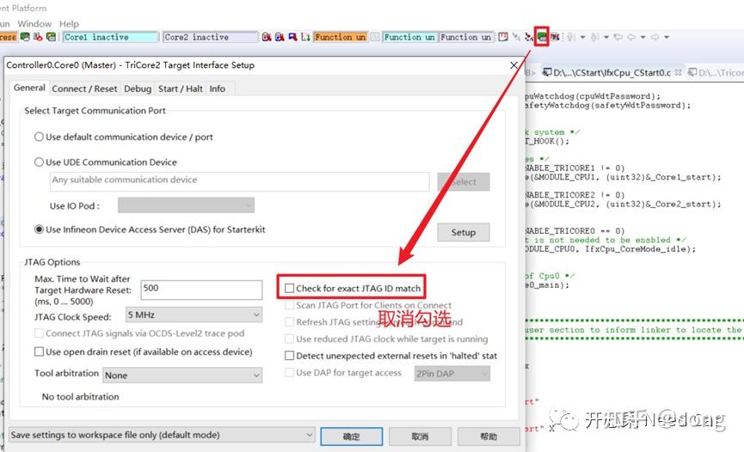This screenshot has height=452, width=744.
Task: Select Use UDE Communication Device option
Action: coord(39,162)
